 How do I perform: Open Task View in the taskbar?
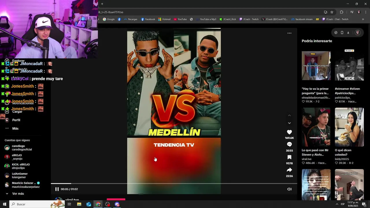(69, 204)
